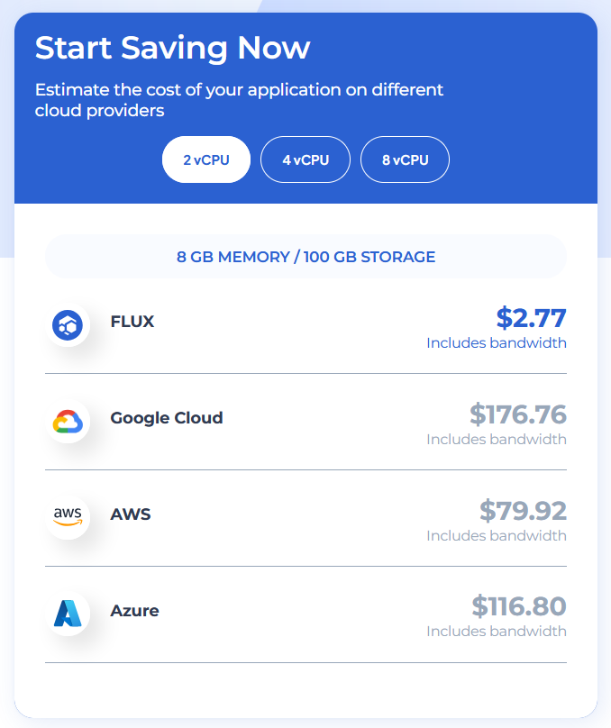Click the FLUX hexagon logo icon
Image resolution: width=611 pixels, height=728 pixels.
pos(68,323)
